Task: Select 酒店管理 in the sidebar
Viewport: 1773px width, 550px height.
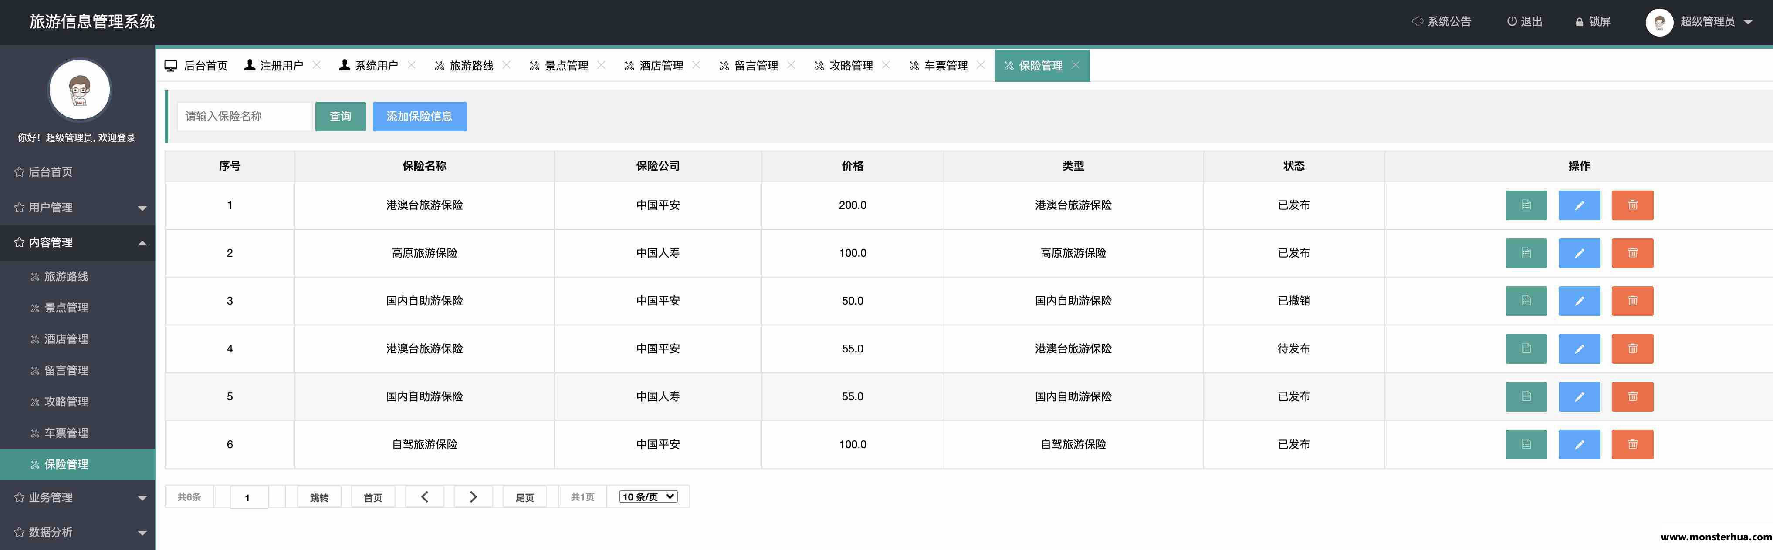Action: (78, 339)
